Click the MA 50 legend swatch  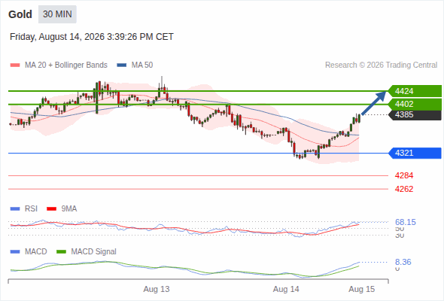click(121, 65)
